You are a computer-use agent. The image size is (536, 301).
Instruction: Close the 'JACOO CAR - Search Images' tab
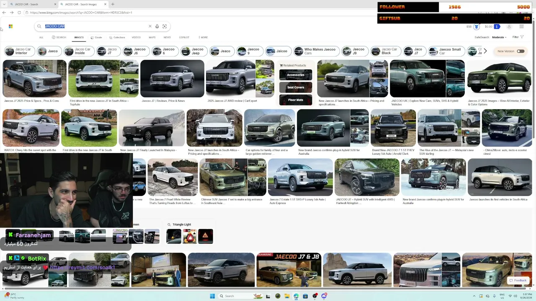[105, 4]
